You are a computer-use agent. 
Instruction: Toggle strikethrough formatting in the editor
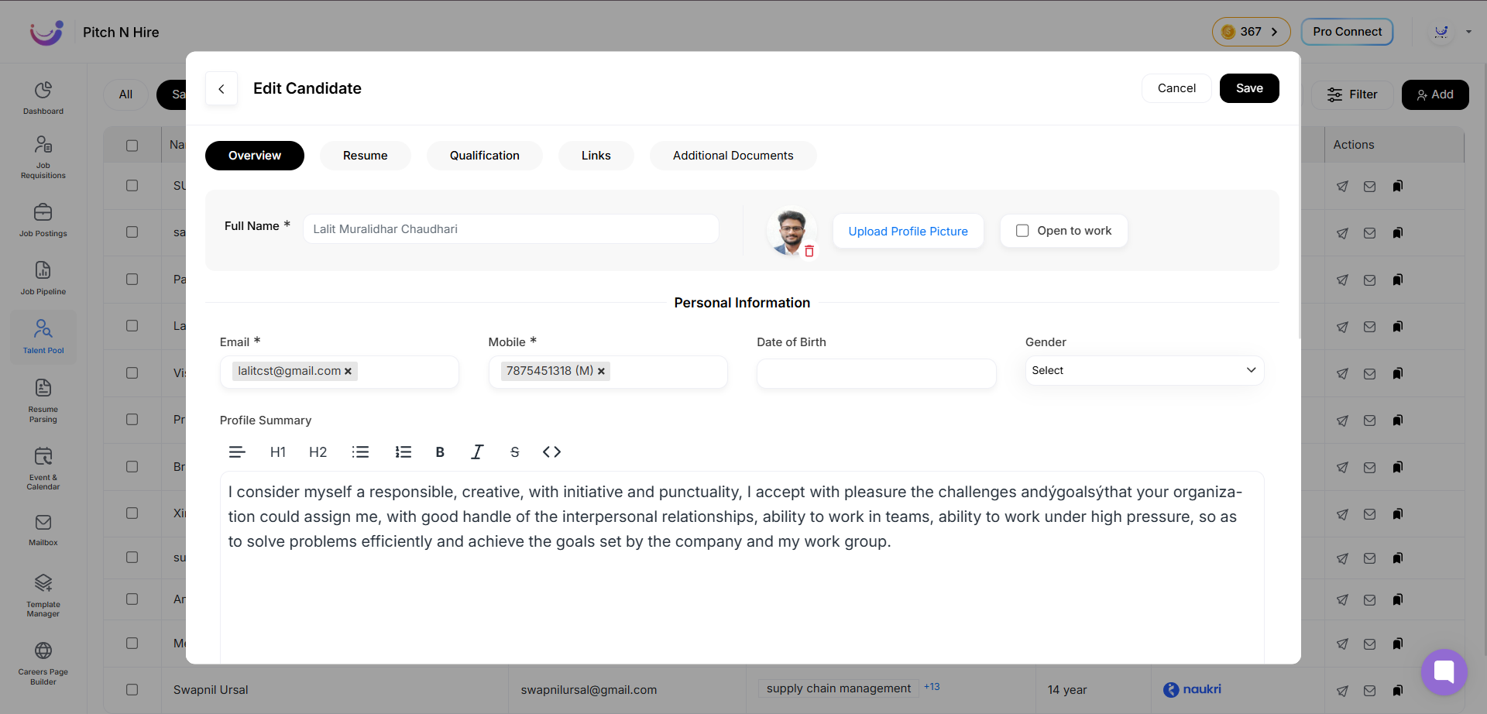515,452
